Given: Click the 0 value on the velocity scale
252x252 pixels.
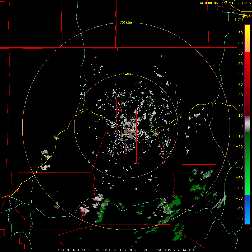Looking at the screenshot, I should (242, 126).
